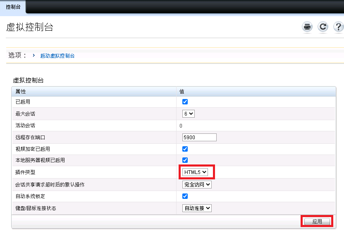344x232 pixels.
Task: Click the 启动虚拟控制台 link
Action: [57, 56]
